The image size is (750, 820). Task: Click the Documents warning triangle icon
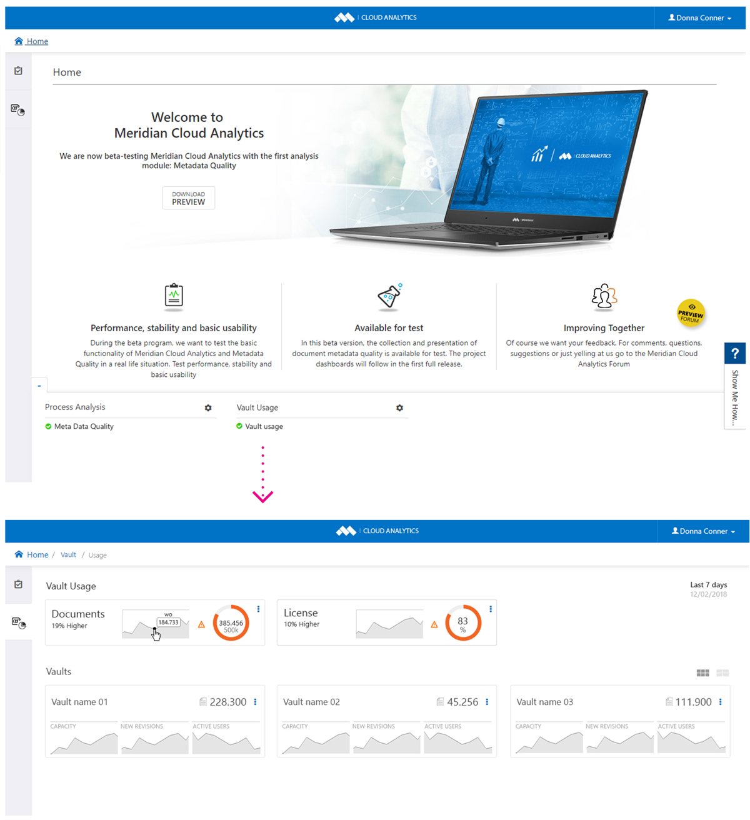click(x=201, y=624)
